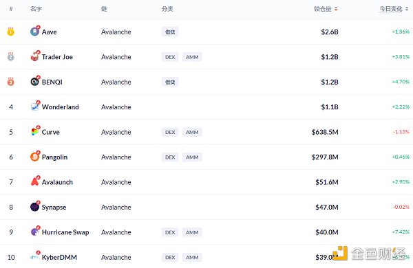Click the Hurricane Swap logo icon
This screenshot has width=413, height=268.
[x=35, y=232]
